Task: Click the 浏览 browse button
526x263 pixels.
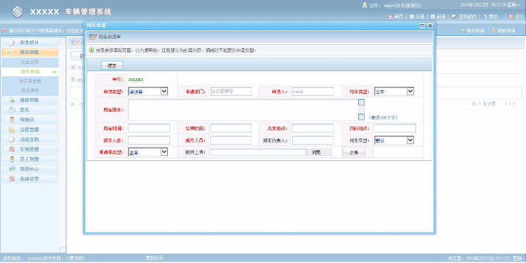Action: [319, 152]
